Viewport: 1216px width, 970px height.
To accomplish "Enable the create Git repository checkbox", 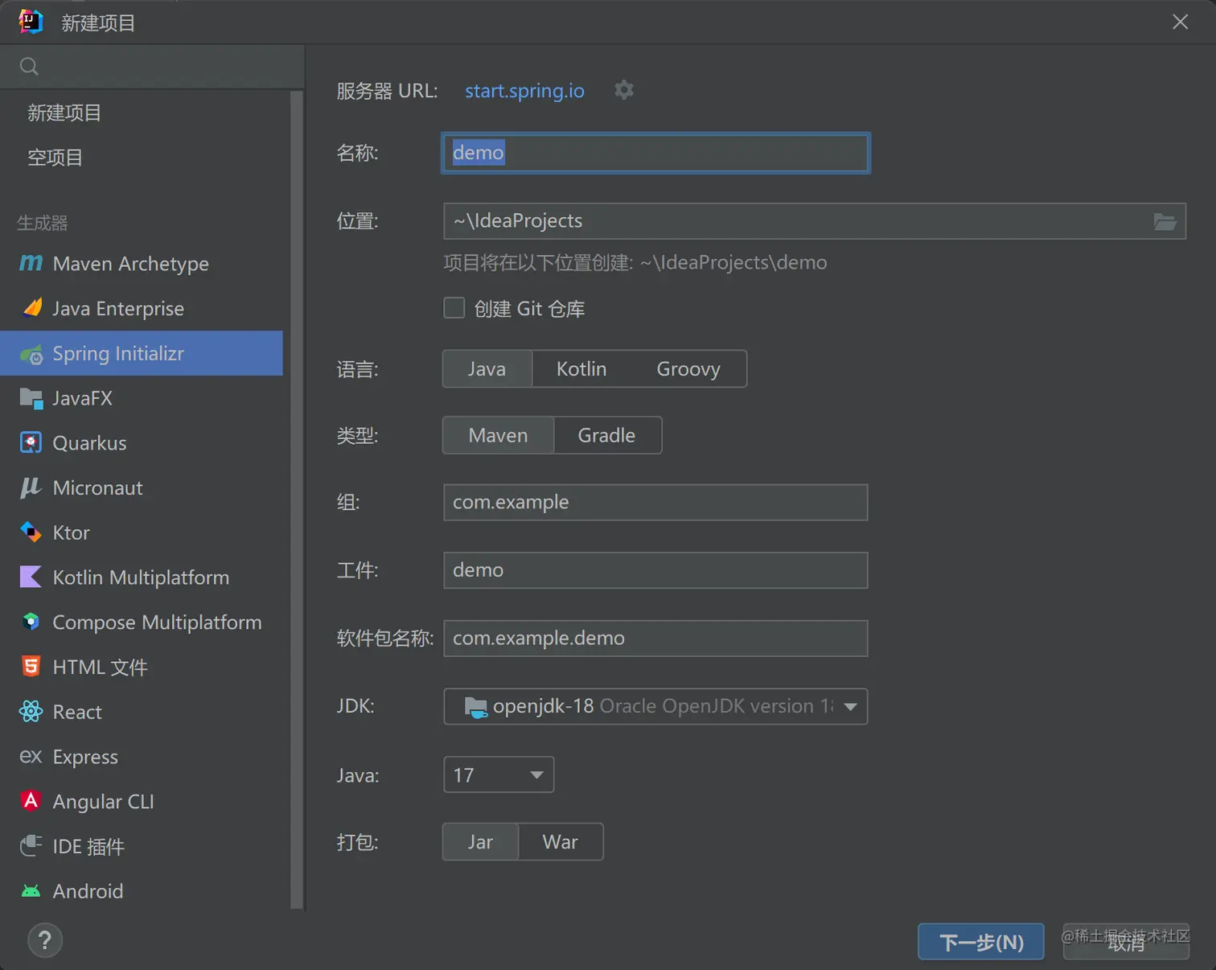I will pos(454,308).
